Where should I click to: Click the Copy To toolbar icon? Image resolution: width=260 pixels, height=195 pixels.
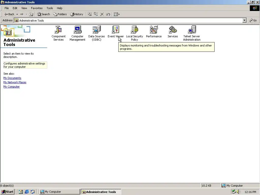click(96, 14)
